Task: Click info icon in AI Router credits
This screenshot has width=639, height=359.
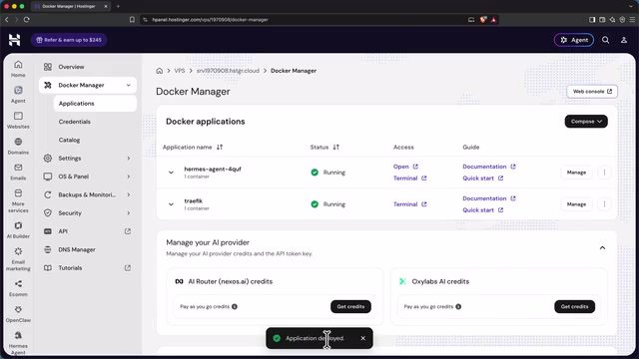Action: 235,306
